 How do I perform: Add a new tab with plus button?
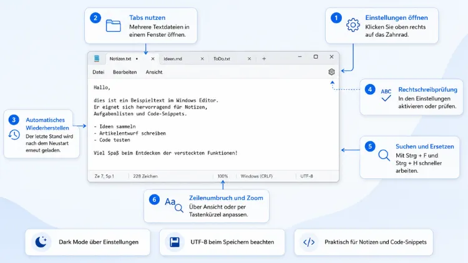click(x=264, y=59)
